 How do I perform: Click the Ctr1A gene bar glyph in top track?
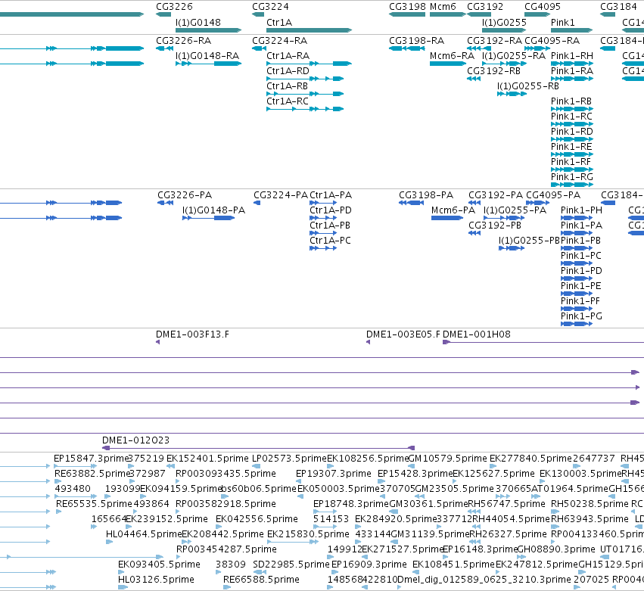[x=310, y=30]
